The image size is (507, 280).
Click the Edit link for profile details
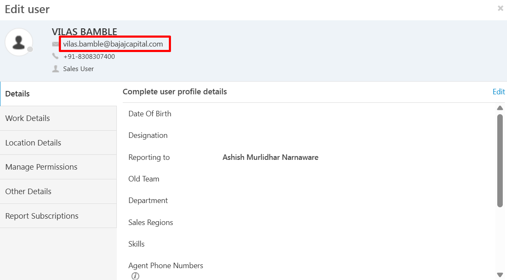(499, 92)
